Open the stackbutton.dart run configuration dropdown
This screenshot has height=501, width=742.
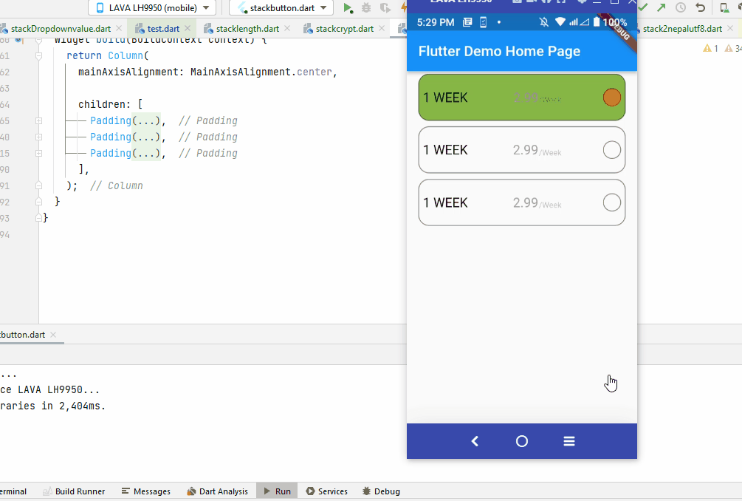coord(281,7)
